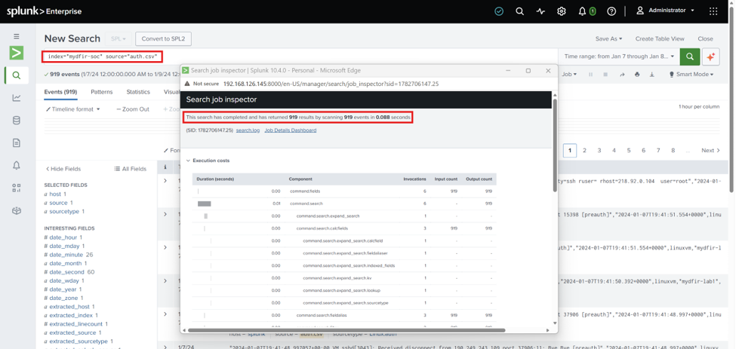736x349 pixels.
Task: Open the Save As dropdown
Action: coord(608,39)
